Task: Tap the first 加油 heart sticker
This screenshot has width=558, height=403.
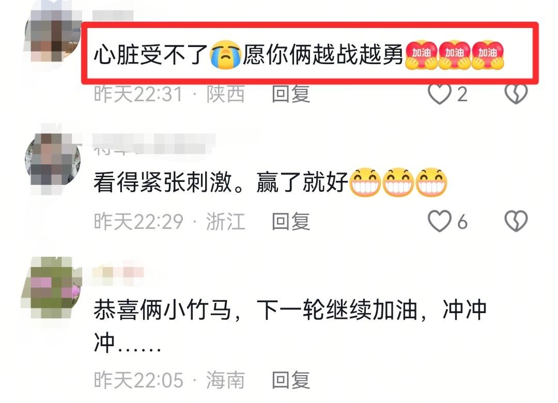Action: [x=422, y=54]
